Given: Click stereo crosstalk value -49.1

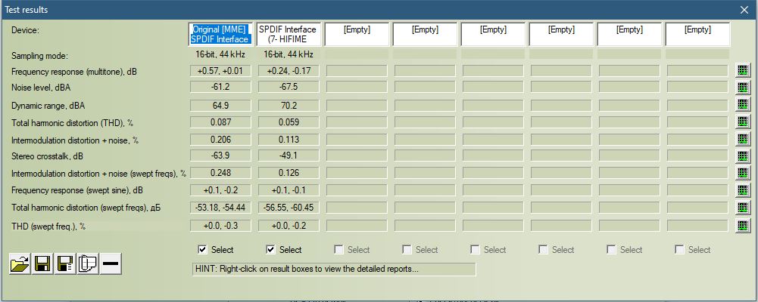Looking at the screenshot, I should 289,156.
